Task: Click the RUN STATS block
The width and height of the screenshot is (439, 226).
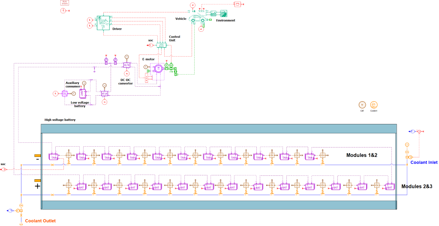Action: pyautogui.click(x=65, y=3)
